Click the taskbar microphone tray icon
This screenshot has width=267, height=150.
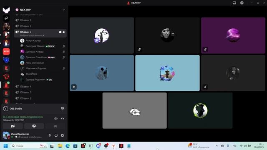pos(228,146)
